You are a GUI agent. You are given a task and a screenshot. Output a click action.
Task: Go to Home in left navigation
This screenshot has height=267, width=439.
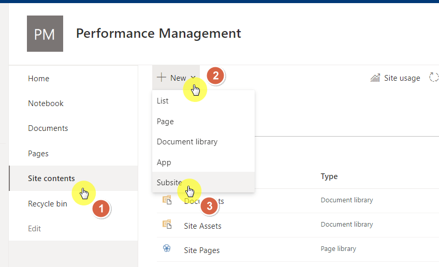point(39,79)
